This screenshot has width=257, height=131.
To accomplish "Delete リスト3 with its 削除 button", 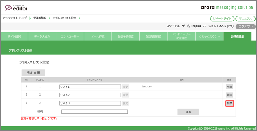I will coord(230,103).
